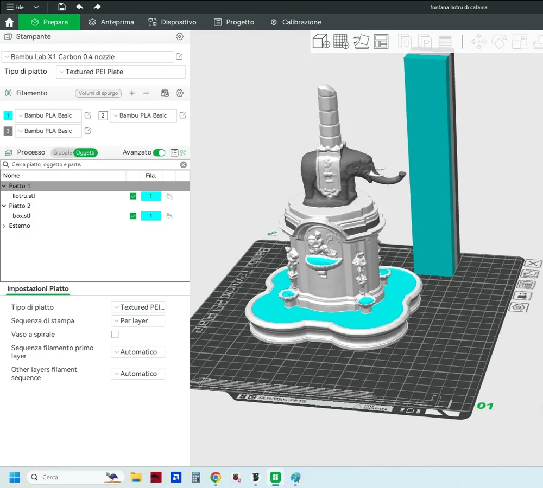Click the save project floppy icon
Viewport: 543px width, 488px height.
coord(62,7)
